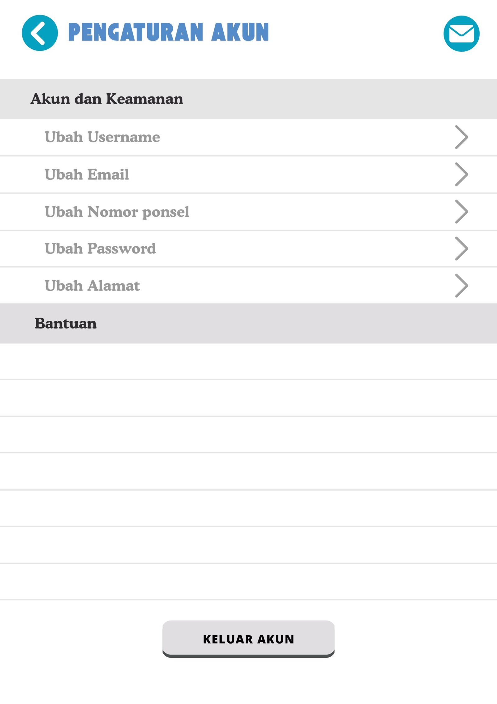
Task: Open the Ubah Username option
Action: (102, 137)
